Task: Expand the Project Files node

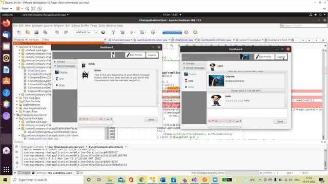Action: [x=17, y=111]
